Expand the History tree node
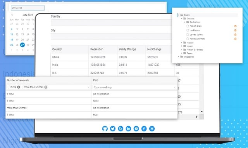 pos(182,43)
